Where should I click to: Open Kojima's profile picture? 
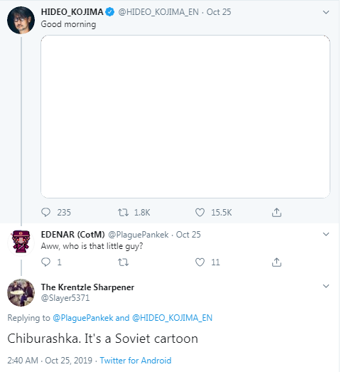click(21, 20)
